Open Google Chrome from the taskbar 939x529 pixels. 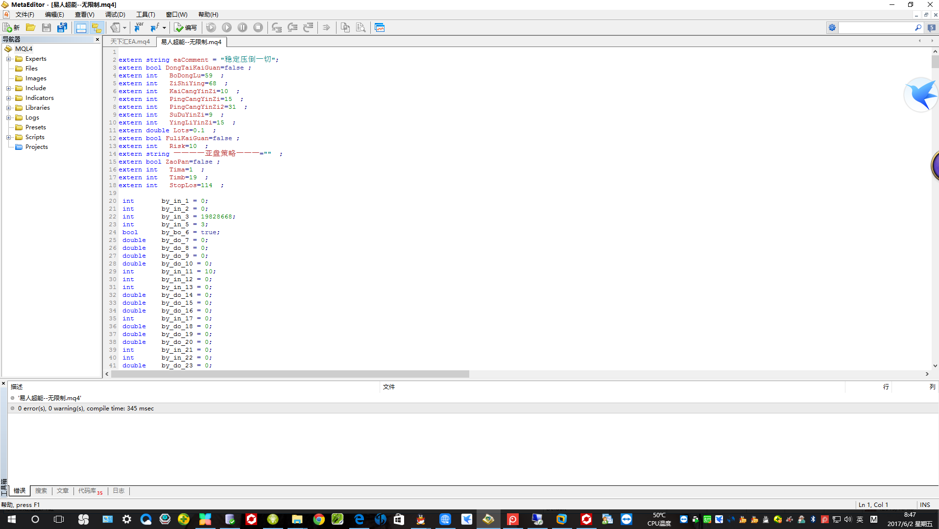(x=319, y=519)
